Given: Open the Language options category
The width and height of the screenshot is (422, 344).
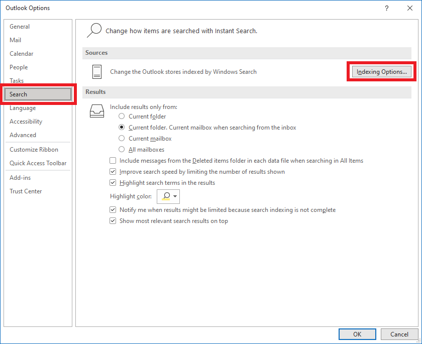Looking at the screenshot, I should coord(38,108).
